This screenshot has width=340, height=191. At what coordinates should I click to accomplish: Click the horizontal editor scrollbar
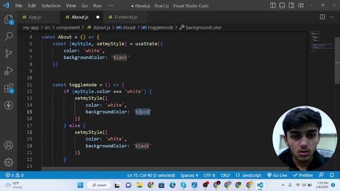click(x=165, y=169)
